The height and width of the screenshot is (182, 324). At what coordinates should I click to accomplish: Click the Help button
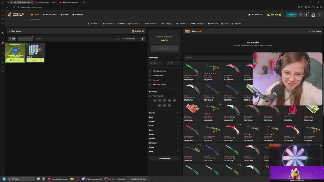click(291, 15)
